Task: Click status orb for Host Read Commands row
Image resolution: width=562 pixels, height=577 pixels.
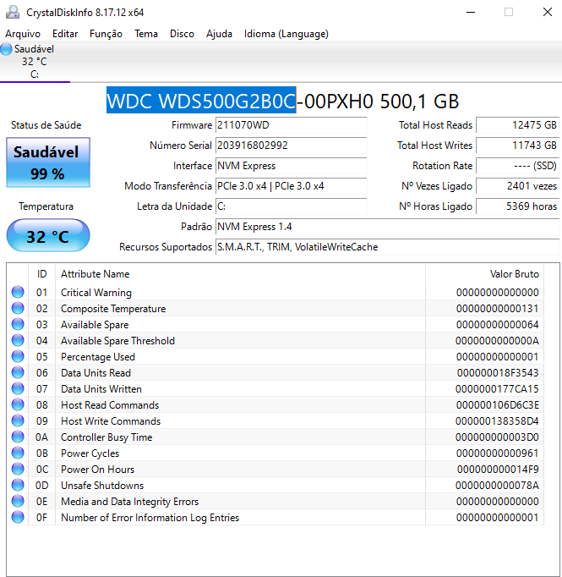Action: tap(18, 404)
